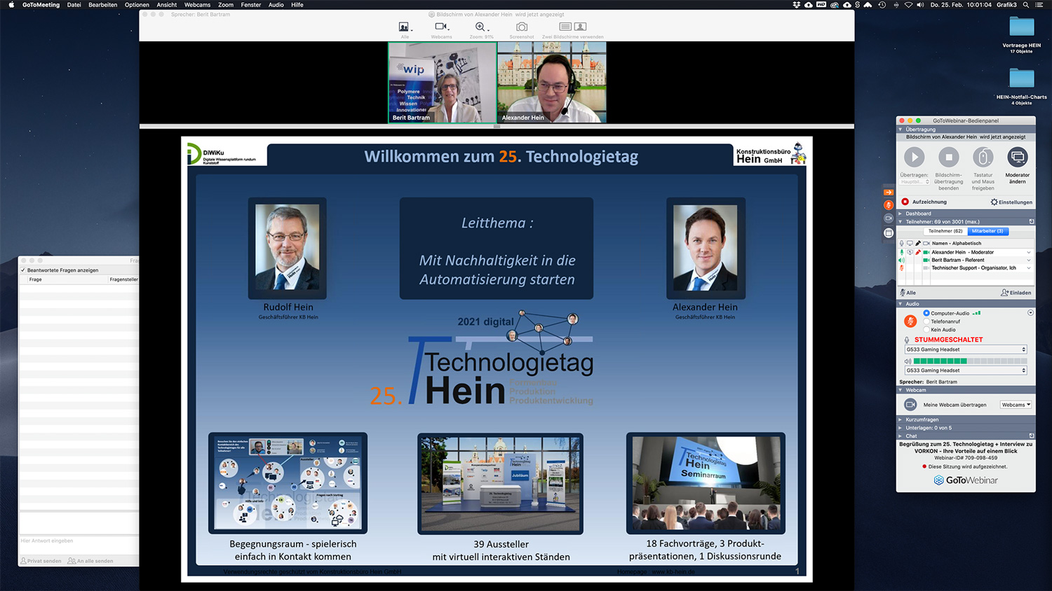This screenshot has height=591, width=1052.
Task: Stop screen sharing with Bildschirmübertragung beenden icon
Action: tap(949, 157)
